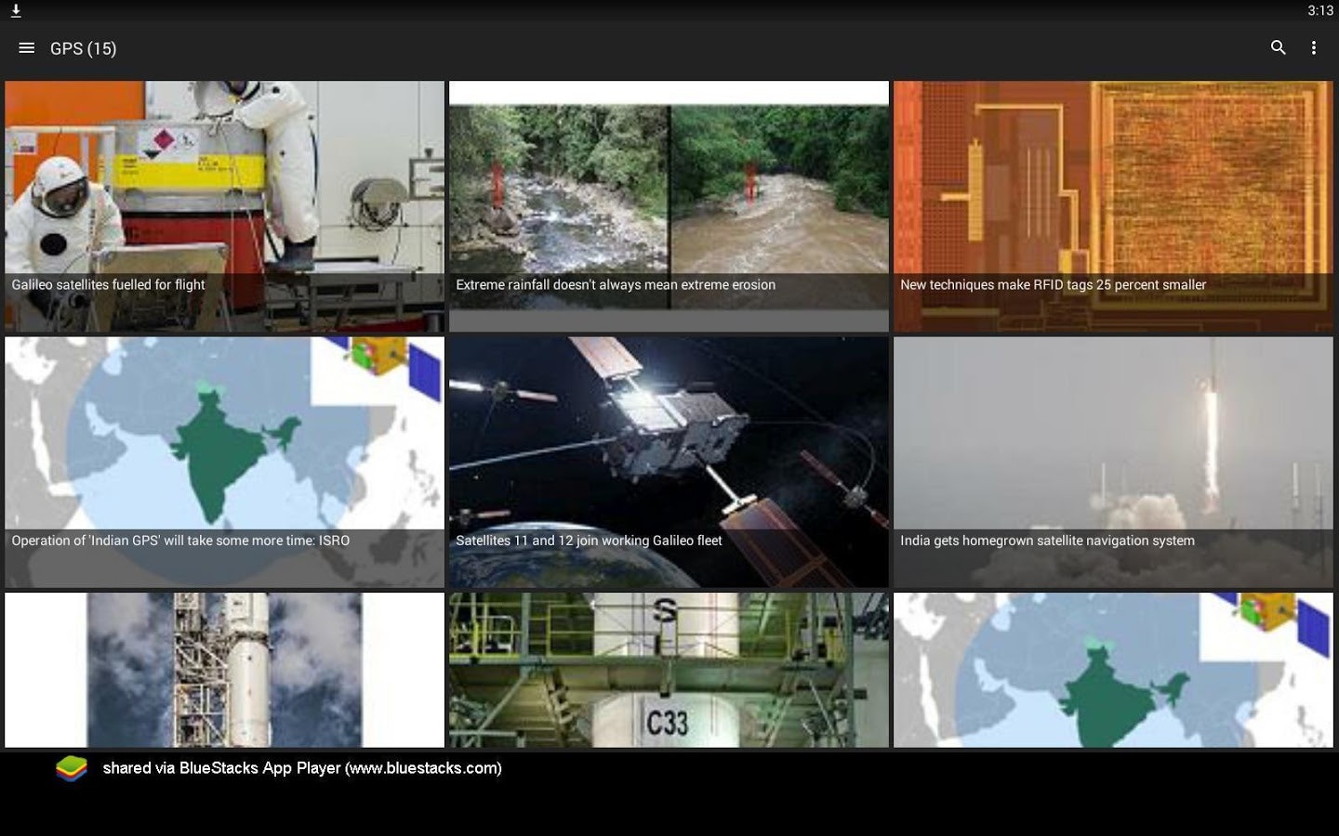Image resolution: width=1339 pixels, height=836 pixels.
Task: Tap the clock showing 3:13 in status bar
Action: tap(1321, 10)
